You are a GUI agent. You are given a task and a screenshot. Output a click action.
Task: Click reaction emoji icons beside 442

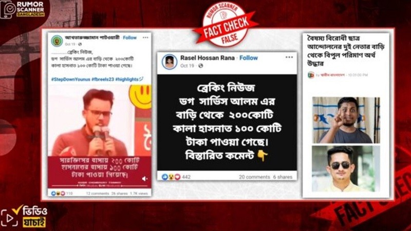(171, 177)
